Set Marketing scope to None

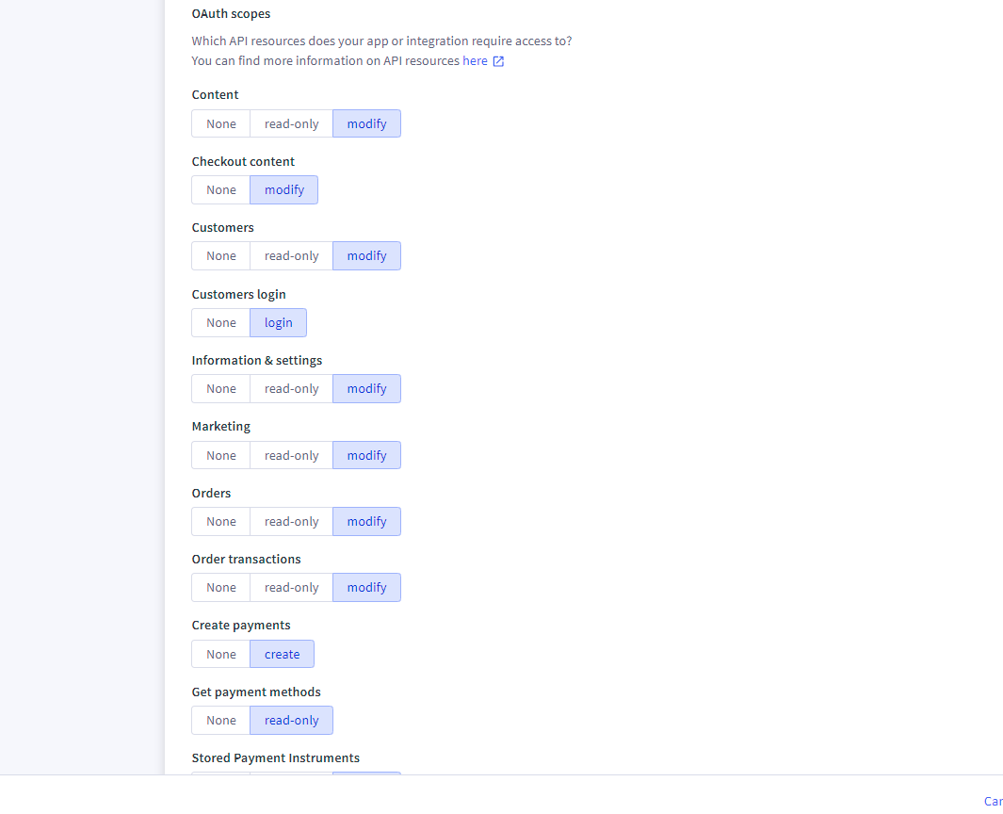coord(220,455)
